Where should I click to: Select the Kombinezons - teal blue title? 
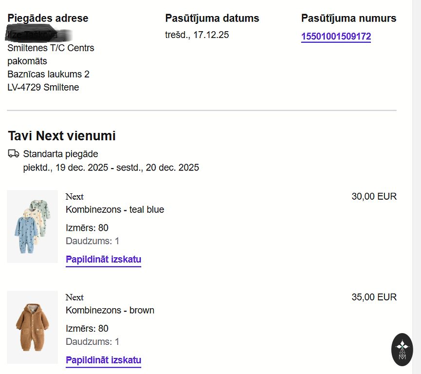pos(115,210)
